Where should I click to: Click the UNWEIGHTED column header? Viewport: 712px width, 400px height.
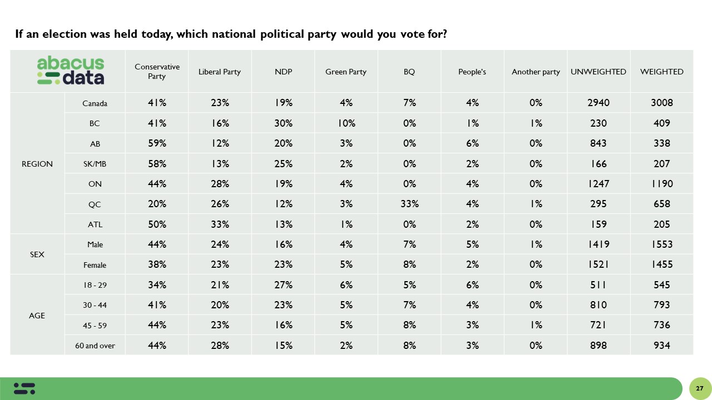[599, 72]
